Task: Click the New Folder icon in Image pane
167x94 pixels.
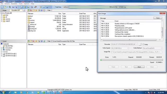Action: coord(33,10)
